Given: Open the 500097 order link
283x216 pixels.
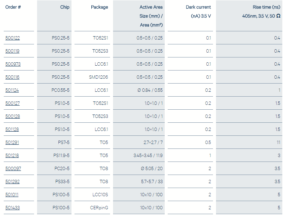Looking at the screenshot, I should click(13, 169).
